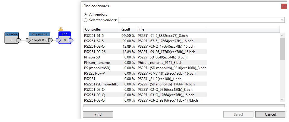The image size is (289, 122).
Task: Click the Find button
Action: pyautogui.click(x=98, y=115)
